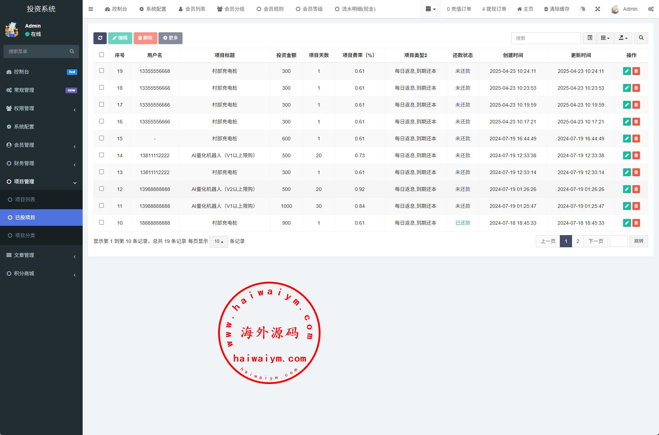
Task: Open the columns visibility dropdown
Action: (x=605, y=38)
